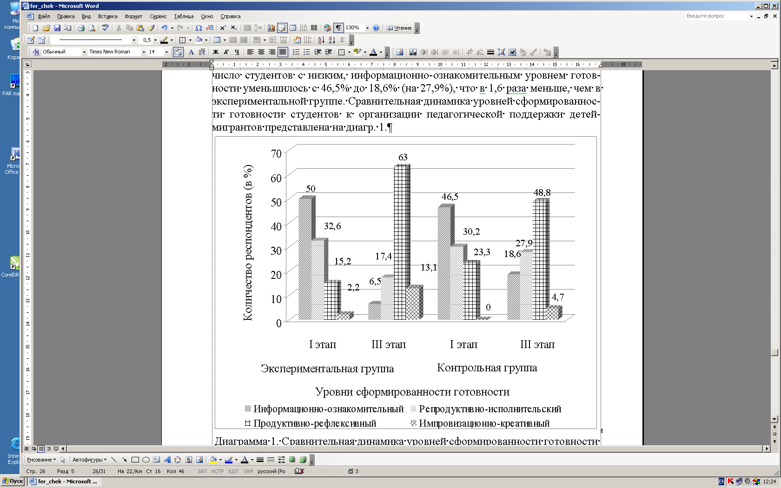The width and height of the screenshot is (781, 488).
Task: Select the Oval drawing tool
Action: [x=146, y=460]
